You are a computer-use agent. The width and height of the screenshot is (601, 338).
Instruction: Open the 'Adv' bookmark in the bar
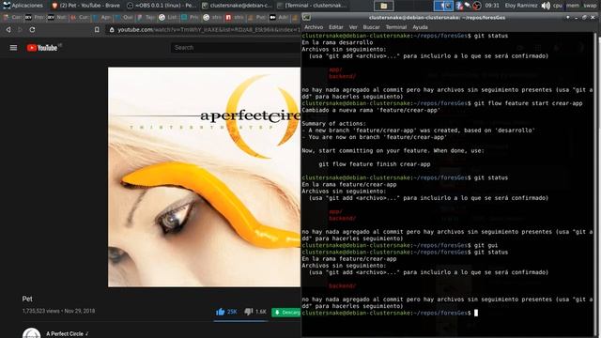click(x=279, y=17)
